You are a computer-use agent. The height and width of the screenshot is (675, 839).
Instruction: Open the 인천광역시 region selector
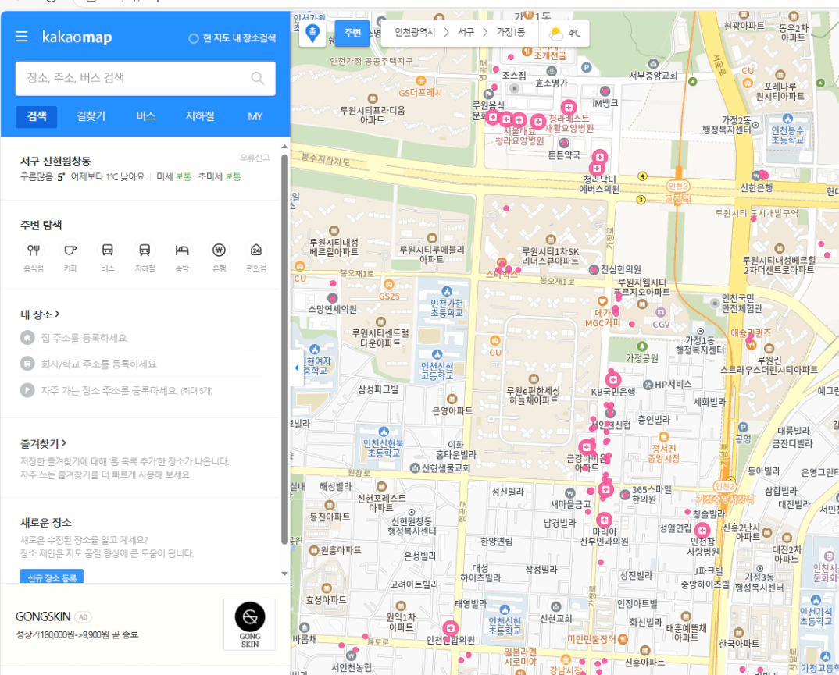(x=415, y=33)
